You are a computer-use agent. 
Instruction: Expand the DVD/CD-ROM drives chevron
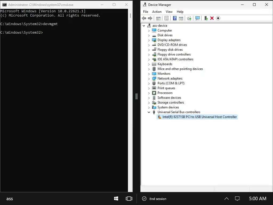[x=149, y=45]
